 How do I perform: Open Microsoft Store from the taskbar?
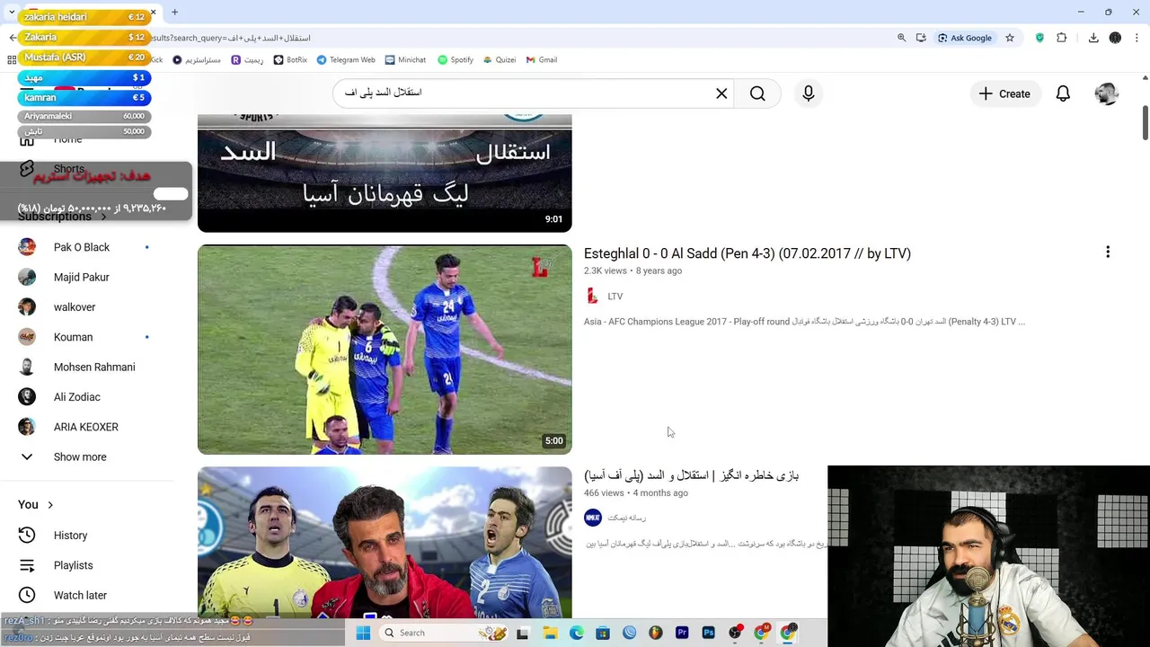[x=603, y=633]
